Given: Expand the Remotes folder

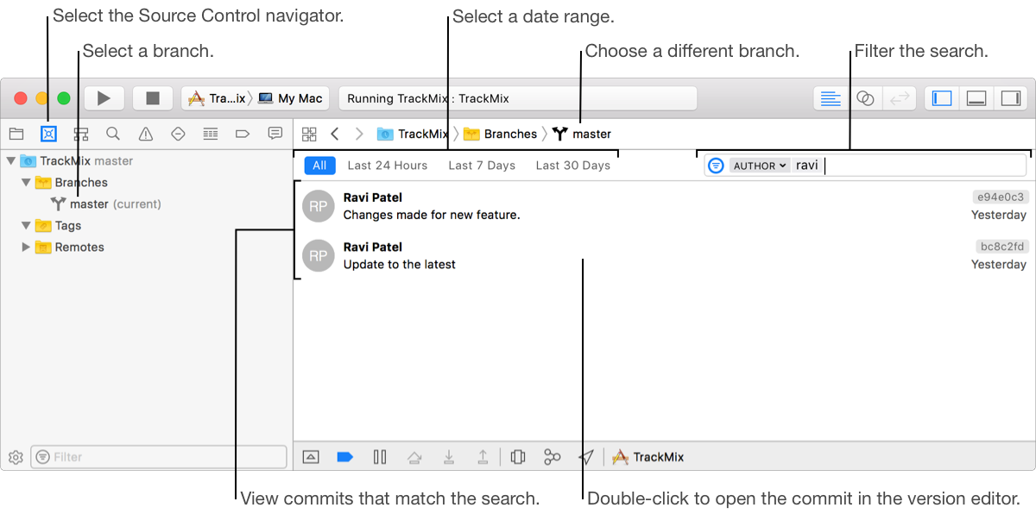Looking at the screenshot, I should [x=26, y=247].
